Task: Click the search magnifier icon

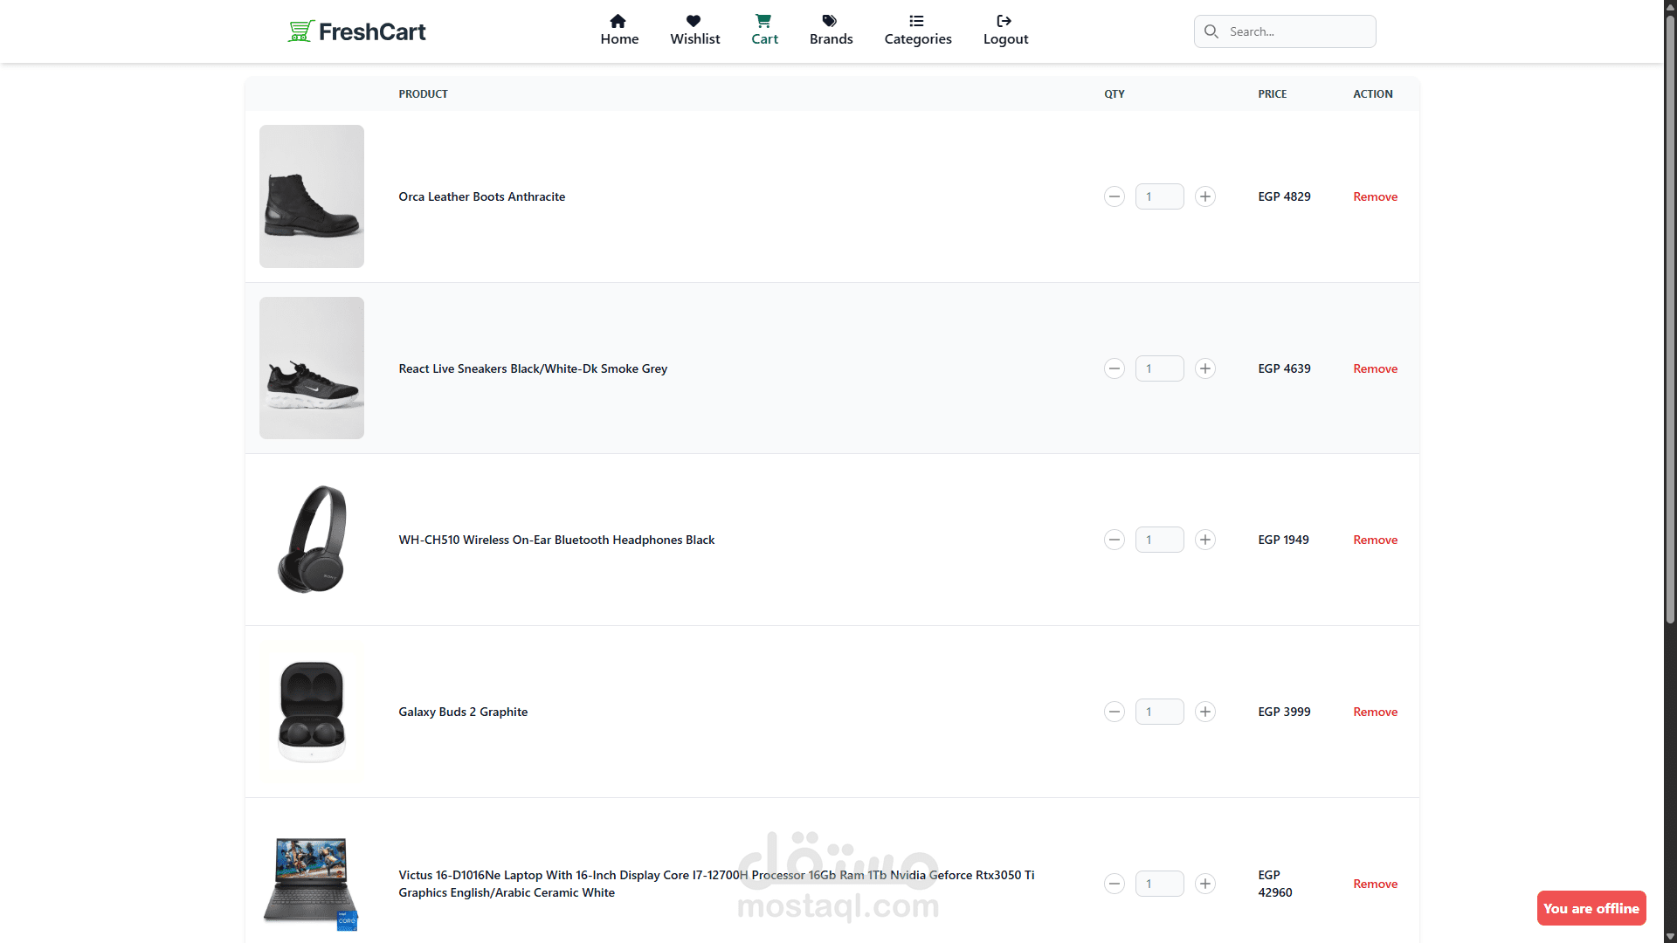Action: click(1211, 31)
